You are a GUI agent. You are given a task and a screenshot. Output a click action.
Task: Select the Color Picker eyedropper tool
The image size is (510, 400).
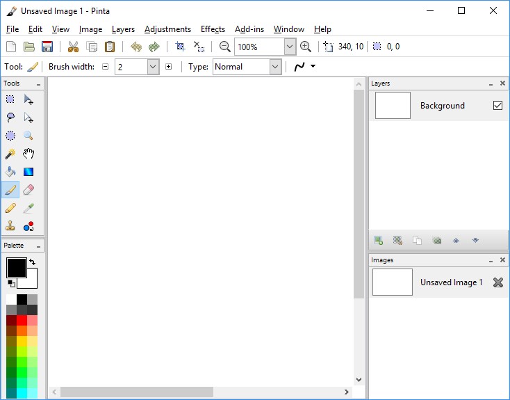pyautogui.click(x=28, y=208)
